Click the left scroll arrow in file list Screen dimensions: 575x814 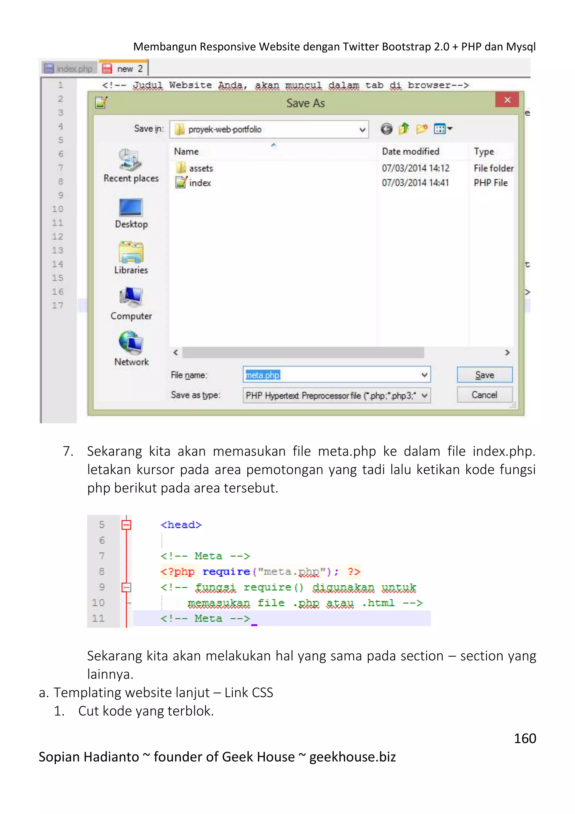pyautogui.click(x=175, y=352)
